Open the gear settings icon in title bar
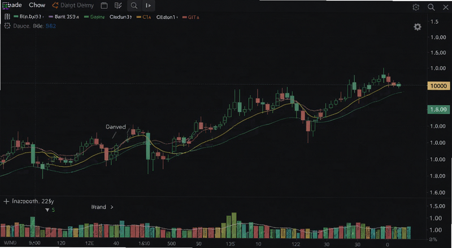 [x=416, y=7]
